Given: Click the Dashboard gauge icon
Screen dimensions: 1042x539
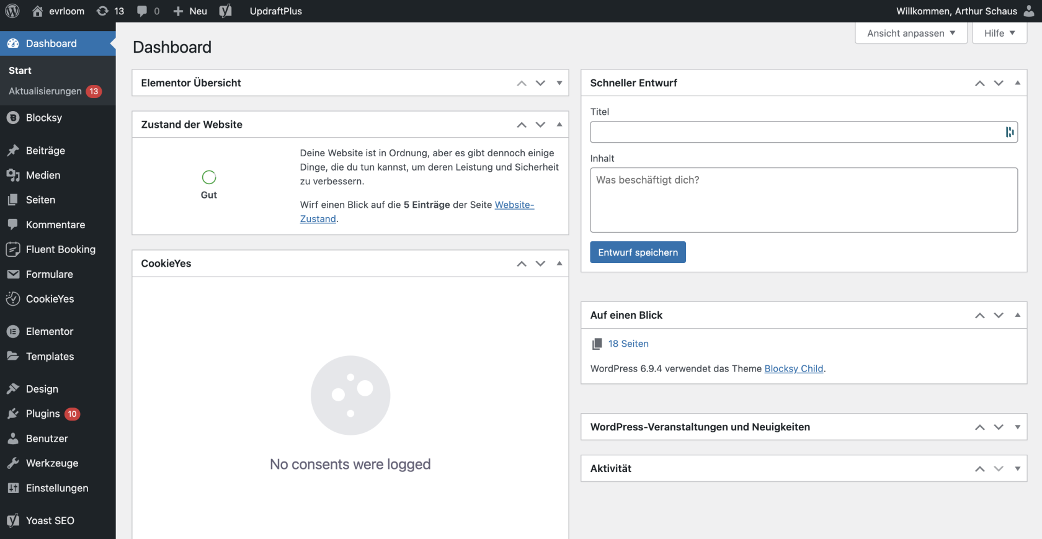Looking at the screenshot, I should click(x=13, y=43).
